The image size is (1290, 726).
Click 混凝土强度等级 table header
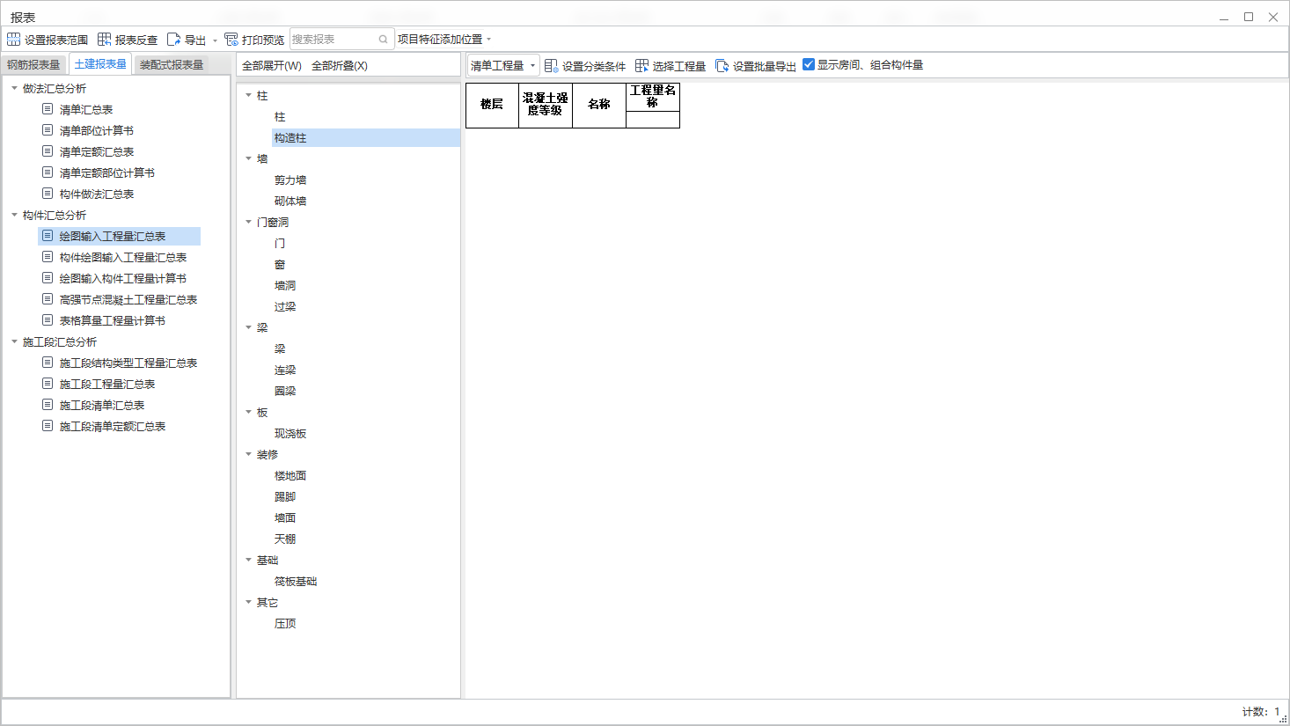click(x=546, y=105)
